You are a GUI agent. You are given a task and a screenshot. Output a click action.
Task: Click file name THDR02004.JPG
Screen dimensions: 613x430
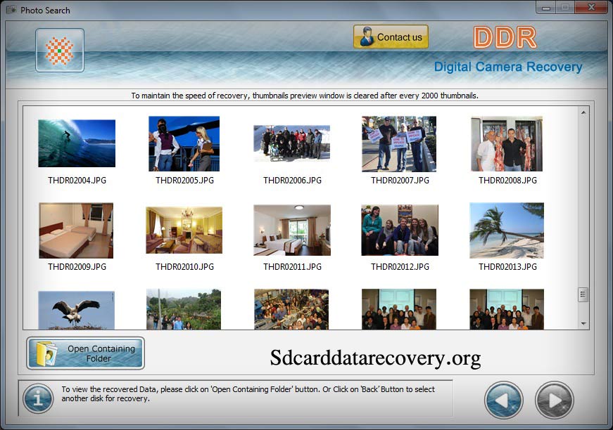(x=77, y=181)
